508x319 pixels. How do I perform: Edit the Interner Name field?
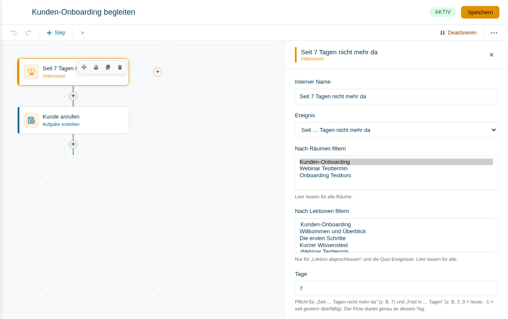coord(396,97)
